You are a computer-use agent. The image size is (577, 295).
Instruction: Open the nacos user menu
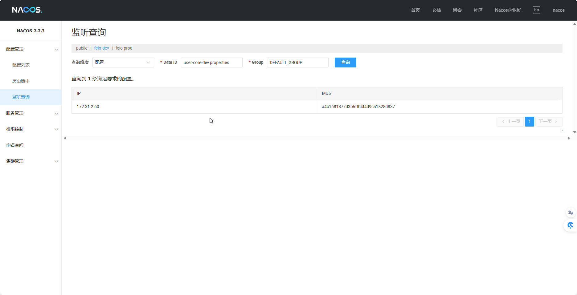point(559,10)
